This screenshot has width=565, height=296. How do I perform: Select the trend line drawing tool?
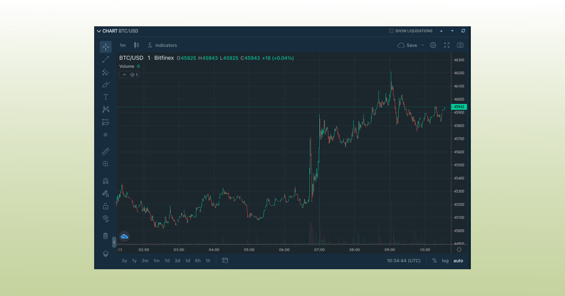(105, 59)
